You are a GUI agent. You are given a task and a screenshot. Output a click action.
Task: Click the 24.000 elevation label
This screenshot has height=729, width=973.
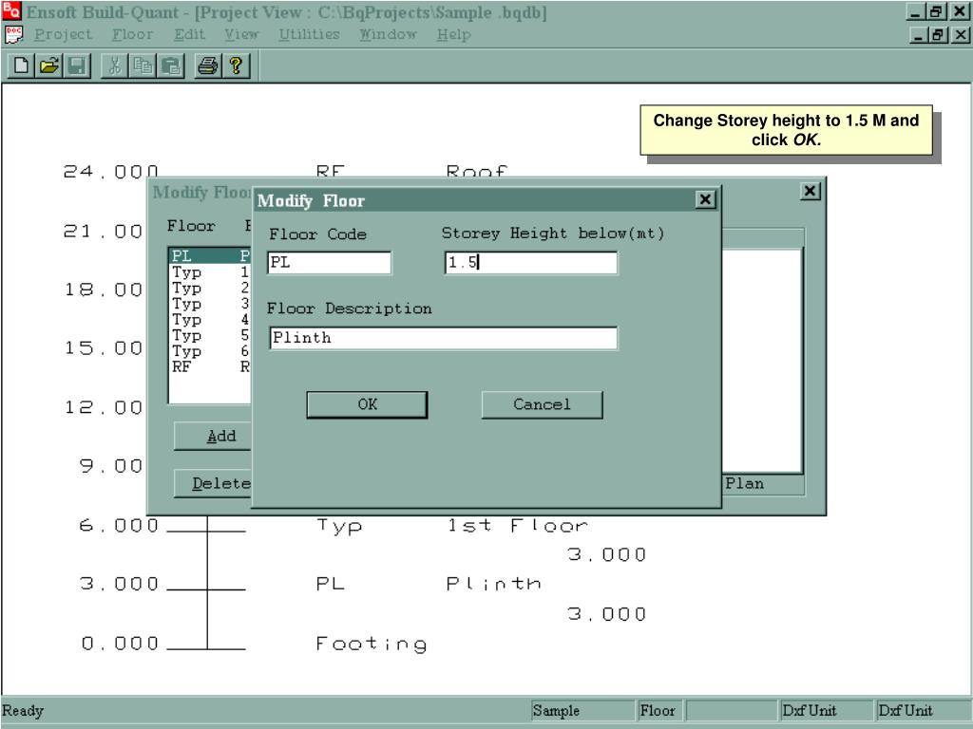(x=110, y=171)
